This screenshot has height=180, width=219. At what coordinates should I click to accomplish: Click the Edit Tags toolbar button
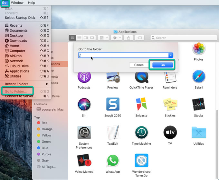click(x=140, y=38)
